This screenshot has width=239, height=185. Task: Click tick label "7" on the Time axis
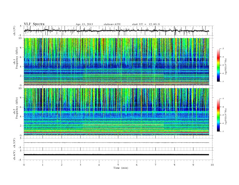tap(156, 165)
